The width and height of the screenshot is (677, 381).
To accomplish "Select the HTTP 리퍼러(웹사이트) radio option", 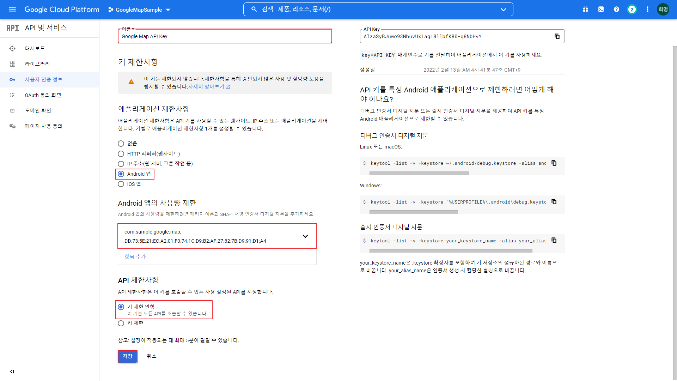I will coord(121,154).
